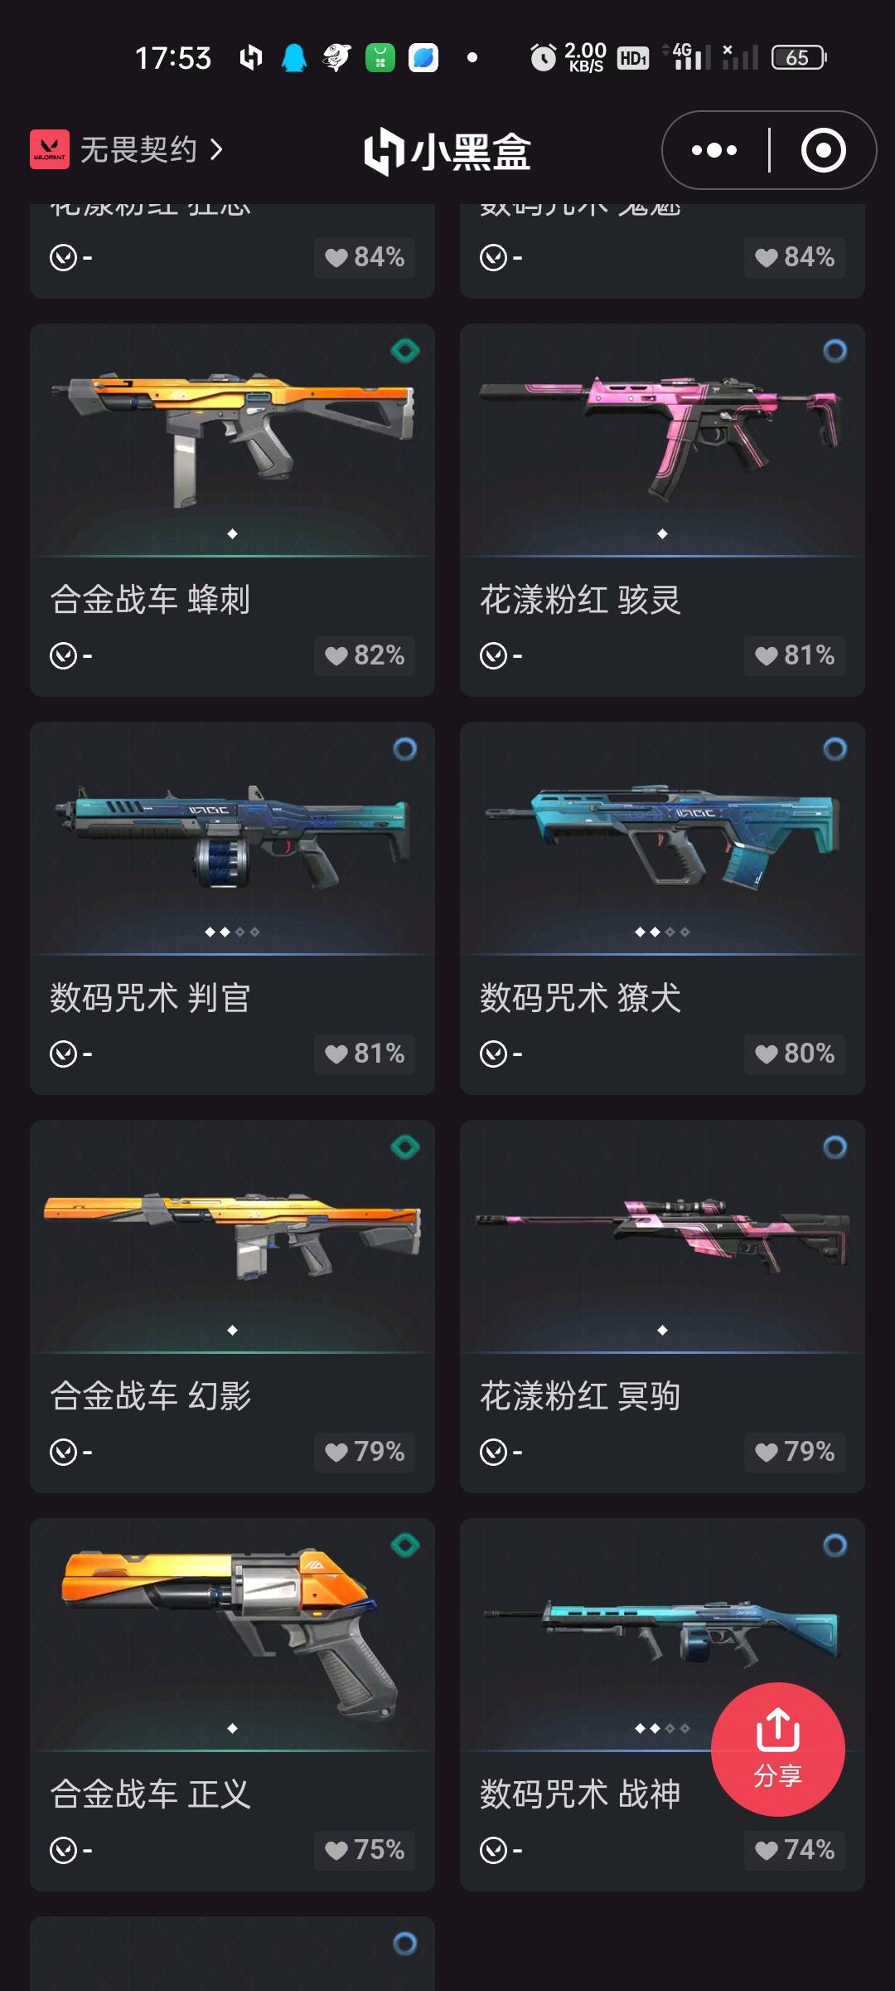Viewport: 895px width, 1991px height.
Task: Open 合金战车 正义 revolver skin title
Action: click(150, 1794)
